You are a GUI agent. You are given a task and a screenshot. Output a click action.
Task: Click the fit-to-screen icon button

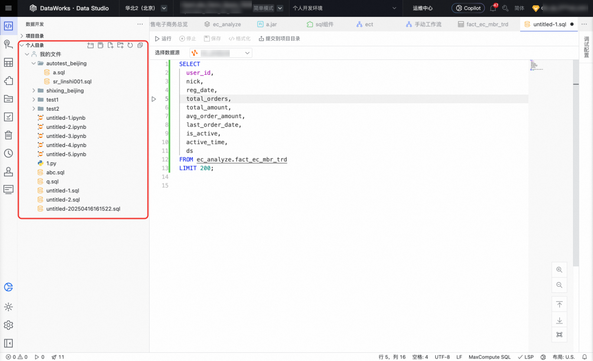(559, 335)
